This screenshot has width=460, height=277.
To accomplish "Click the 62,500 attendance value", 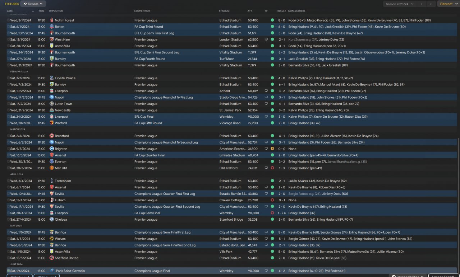I will pyautogui.click(x=253, y=40).
